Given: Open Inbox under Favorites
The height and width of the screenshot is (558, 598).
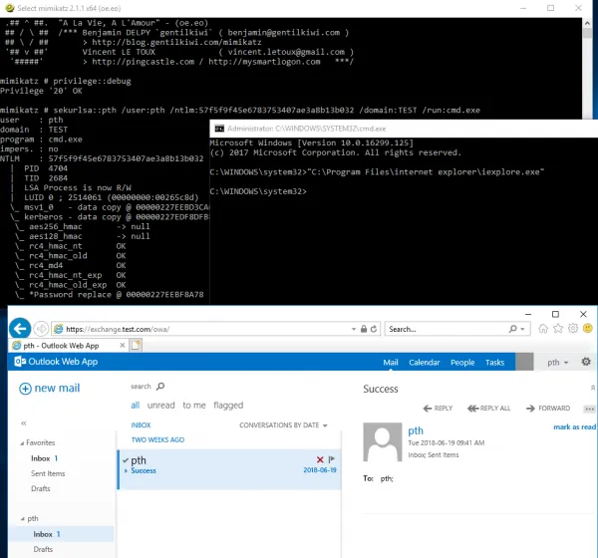Looking at the screenshot, I should point(41,458).
